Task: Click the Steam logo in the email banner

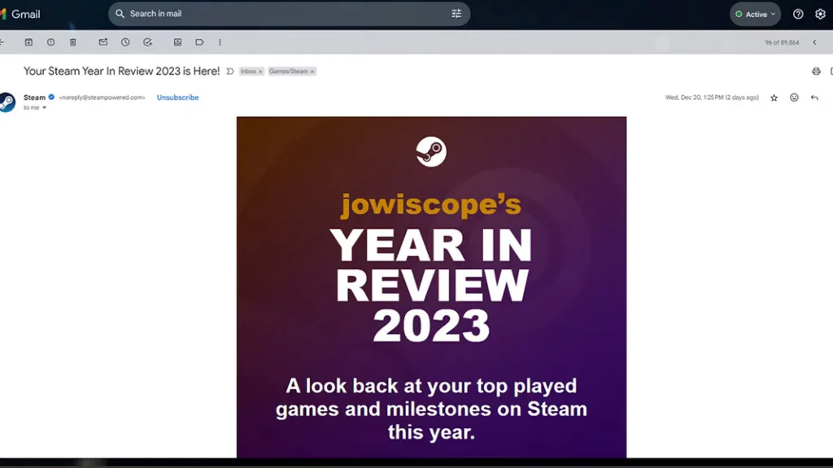Action: point(431,152)
